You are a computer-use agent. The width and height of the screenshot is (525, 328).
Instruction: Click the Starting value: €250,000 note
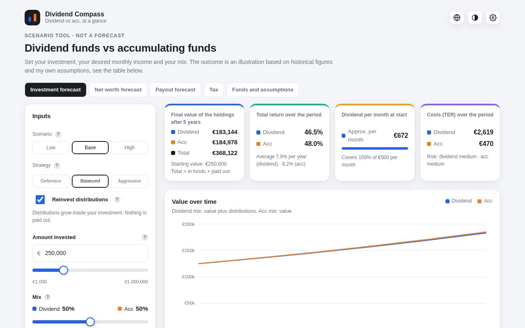(199, 164)
